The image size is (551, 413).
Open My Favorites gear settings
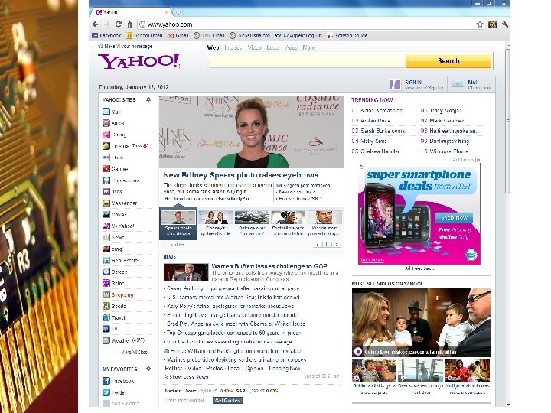pyautogui.click(x=148, y=369)
